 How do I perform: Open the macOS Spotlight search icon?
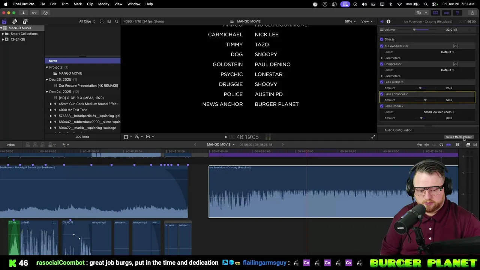[x=426, y=4]
